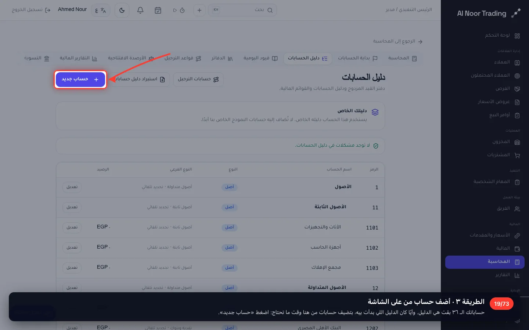Open «أوامر البيع» sales orders in sidebar
Screen dimensions: 529x330
[485, 115]
